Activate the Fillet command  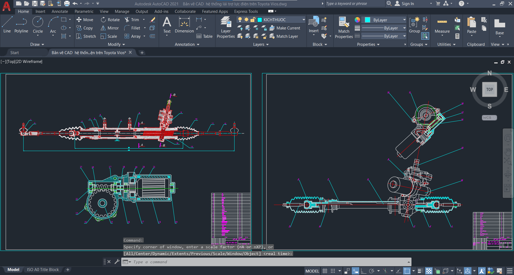tap(132, 28)
